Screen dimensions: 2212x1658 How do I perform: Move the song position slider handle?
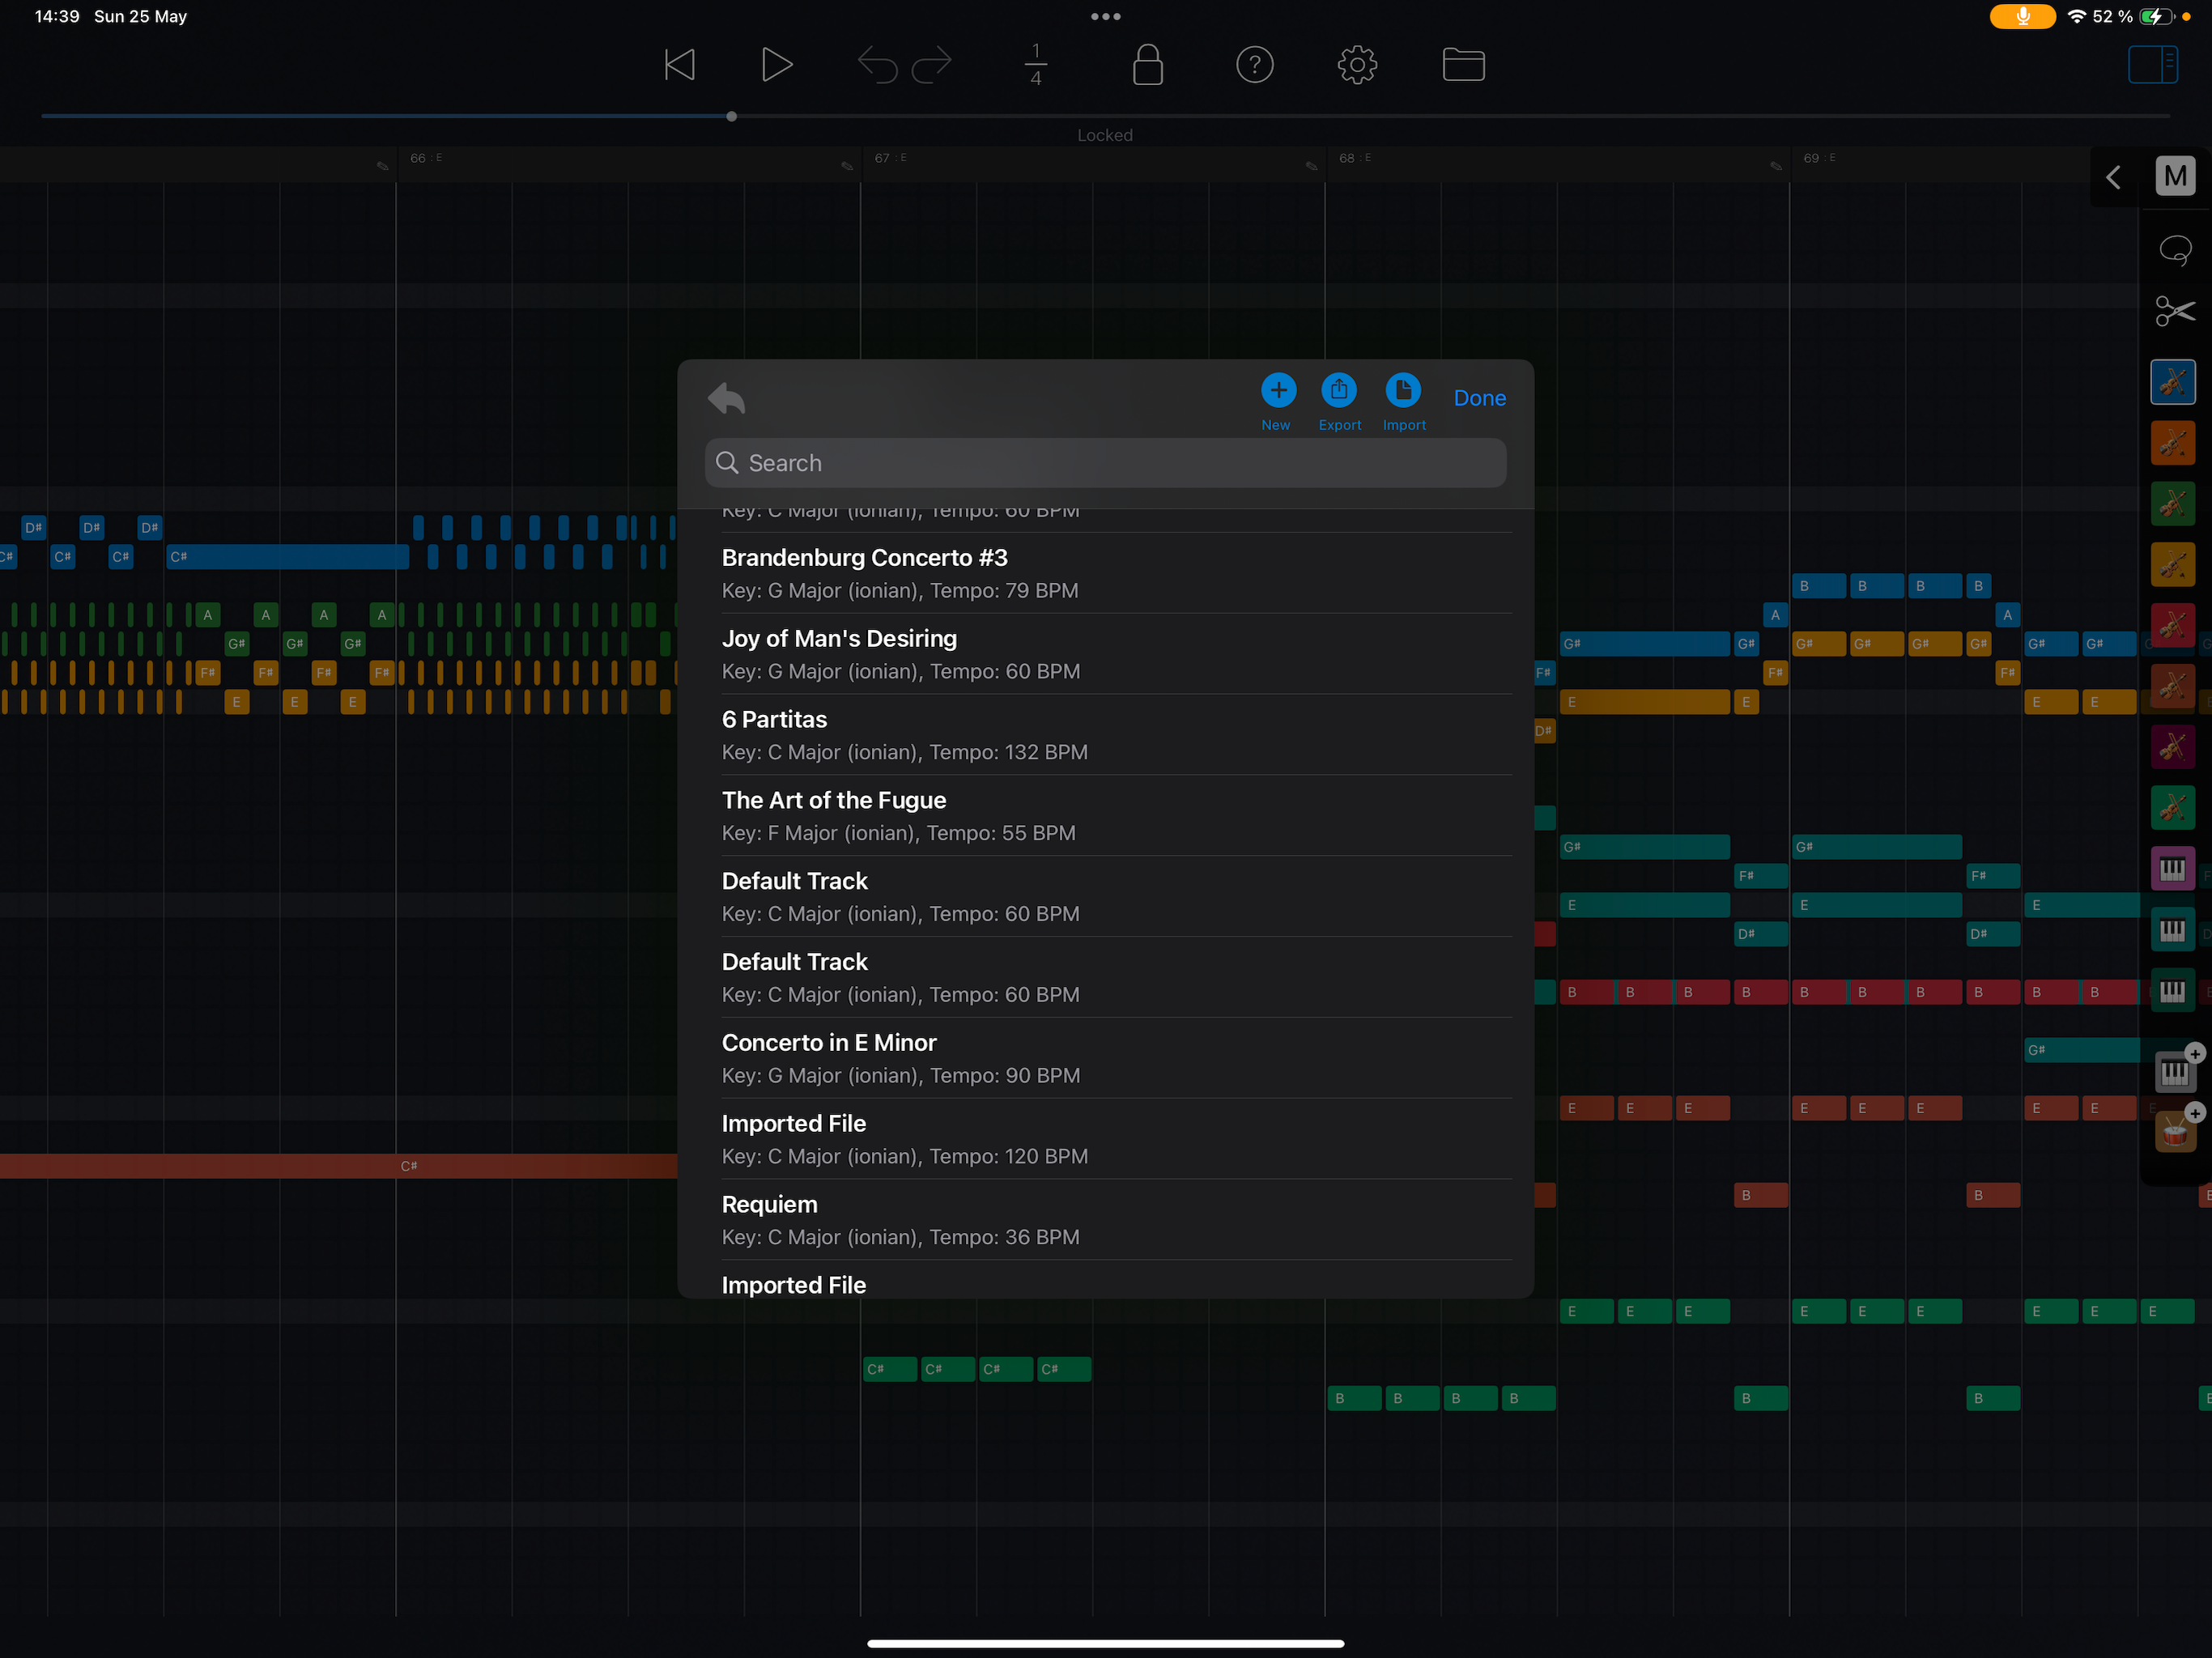(x=731, y=116)
